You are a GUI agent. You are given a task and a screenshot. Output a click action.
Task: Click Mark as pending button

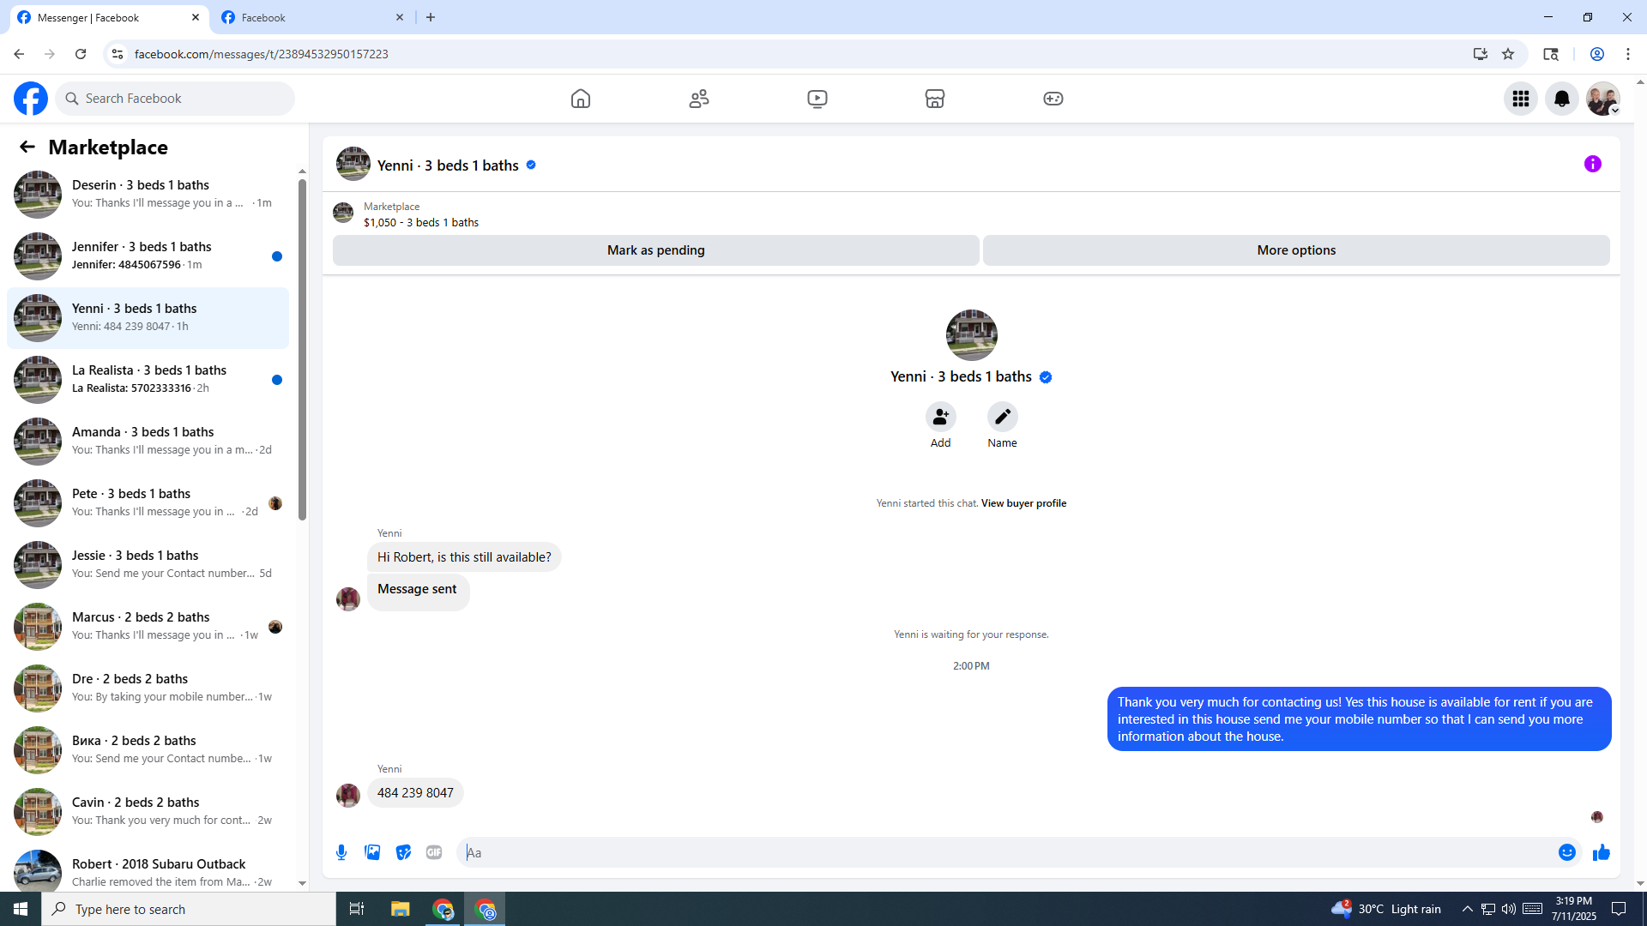point(656,250)
